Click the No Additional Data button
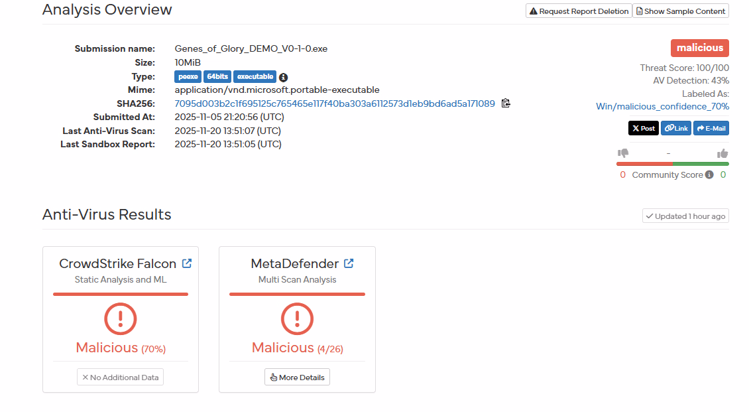 click(x=120, y=377)
